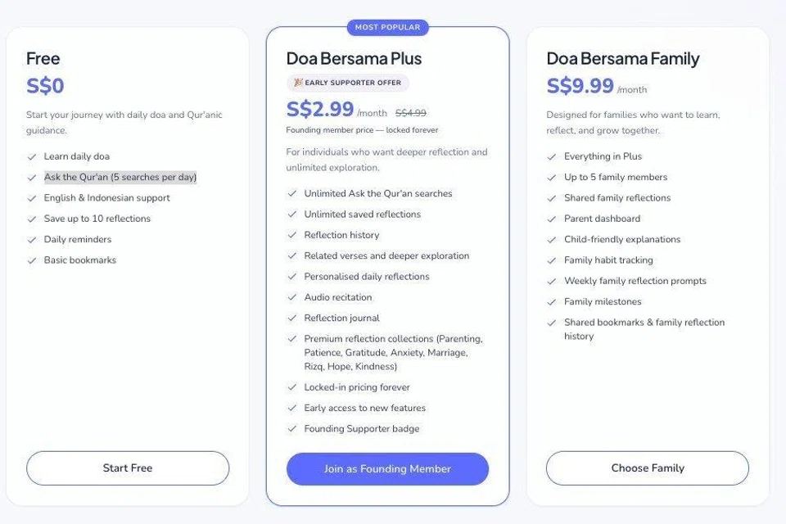Click the Most Popular badge

pos(387,27)
